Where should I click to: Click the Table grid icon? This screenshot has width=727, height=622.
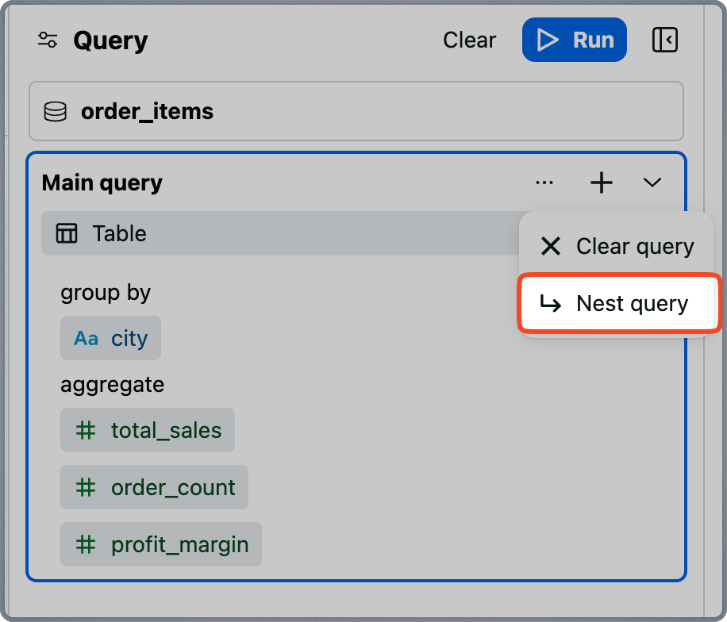[67, 233]
